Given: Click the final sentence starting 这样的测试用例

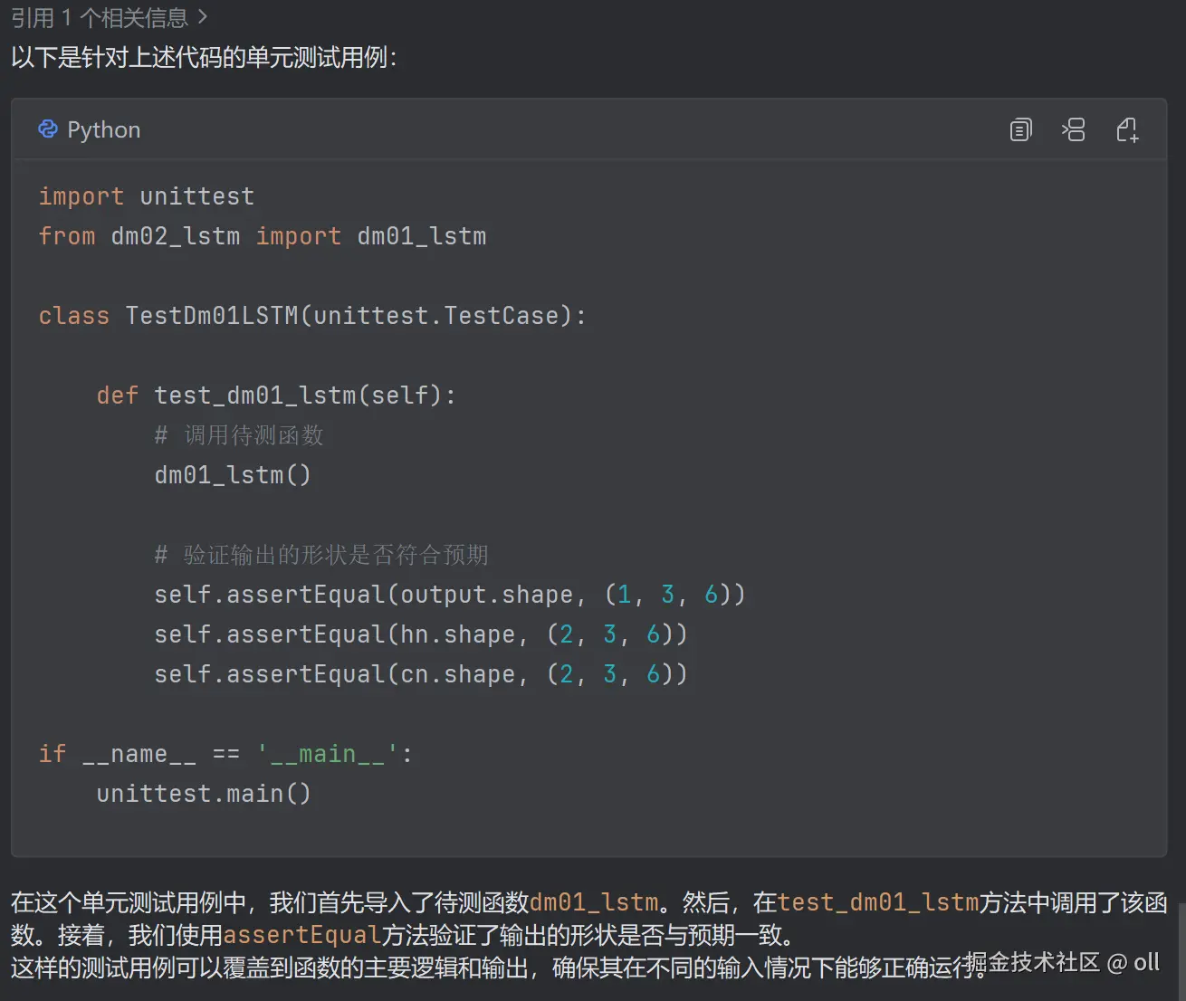Looking at the screenshot, I should click(498, 968).
